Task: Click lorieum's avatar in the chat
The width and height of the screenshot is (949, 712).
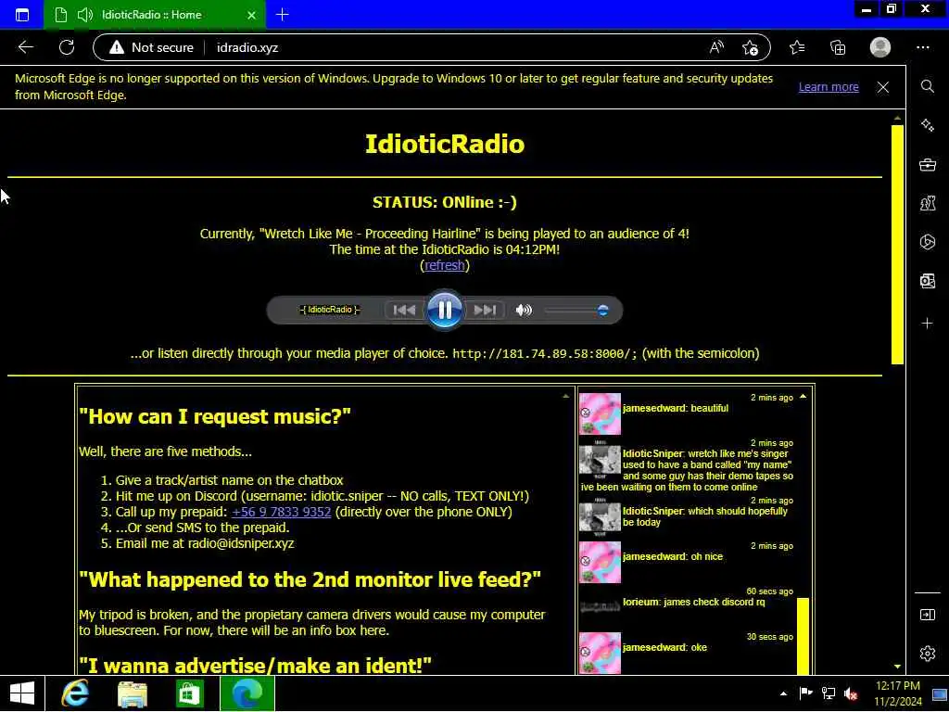Action: click(x=600, y=606)
